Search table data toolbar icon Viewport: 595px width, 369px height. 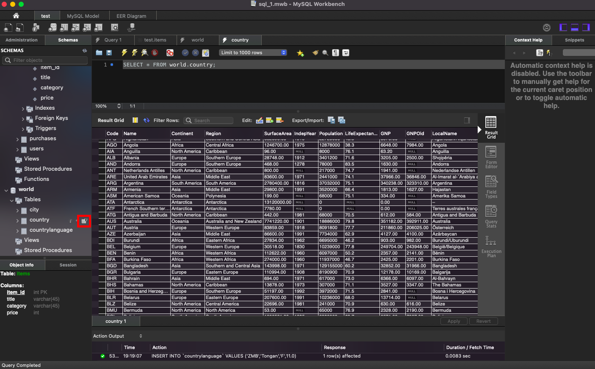tap(115, 28)
